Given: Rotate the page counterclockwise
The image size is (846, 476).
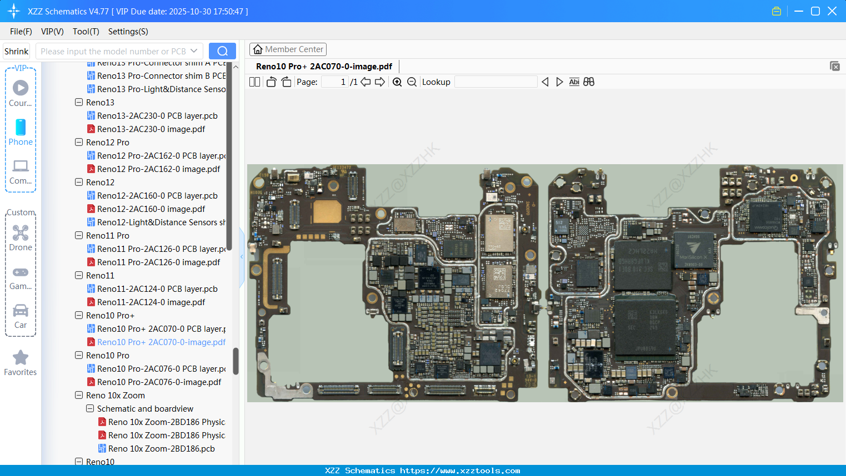Looking at the screenshot, I should [x=271, y=82].
